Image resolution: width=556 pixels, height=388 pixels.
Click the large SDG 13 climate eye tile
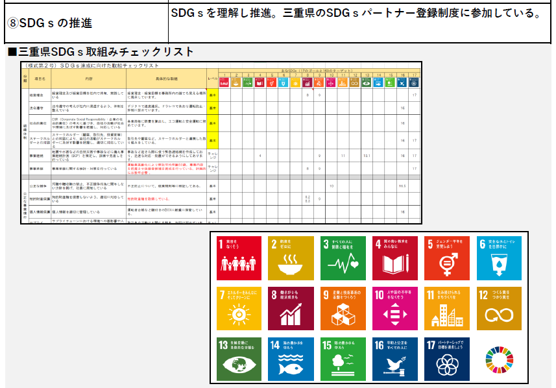pos(239,359)
